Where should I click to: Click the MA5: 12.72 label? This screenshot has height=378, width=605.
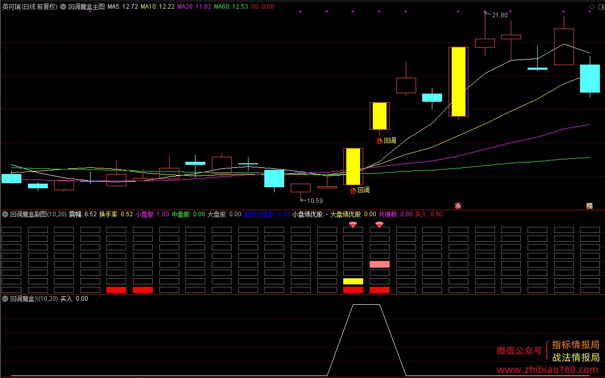[x=122, y=7]
